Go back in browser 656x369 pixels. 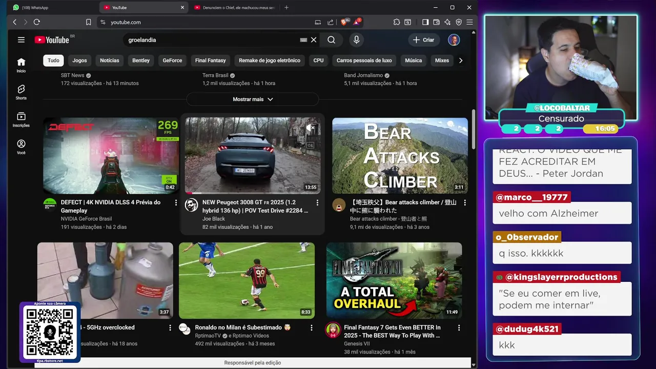[x=15, y=22]
